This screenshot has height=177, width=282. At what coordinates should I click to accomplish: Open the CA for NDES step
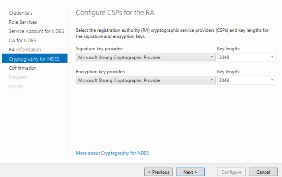[x=23, y=40]
